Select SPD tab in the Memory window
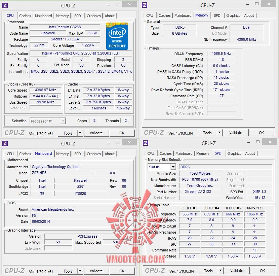The image size is (279, 276). (x=217, y=15)
